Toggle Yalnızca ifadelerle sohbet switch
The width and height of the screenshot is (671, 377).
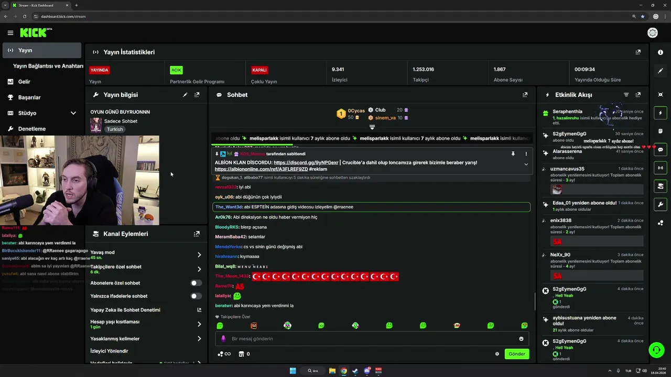pyautogui.click(x=196, y=296)
